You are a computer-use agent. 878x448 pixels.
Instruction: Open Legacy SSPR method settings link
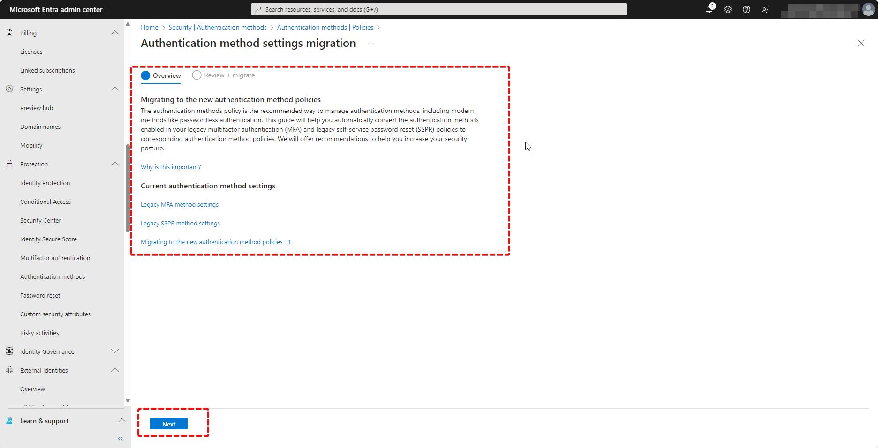click(x=180, y=224)
